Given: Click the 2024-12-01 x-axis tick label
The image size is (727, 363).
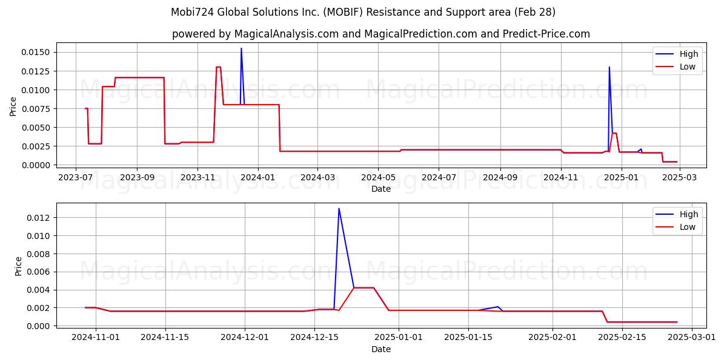Looking at the screenshot, I should [245, 338].
